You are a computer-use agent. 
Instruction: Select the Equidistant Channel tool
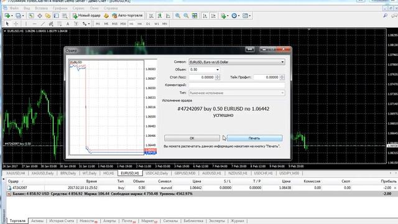[x=51, y=24]
